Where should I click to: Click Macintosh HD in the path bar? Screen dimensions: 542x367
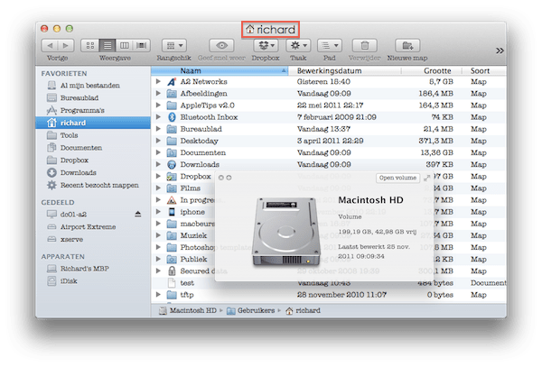[x=189, y=310]
